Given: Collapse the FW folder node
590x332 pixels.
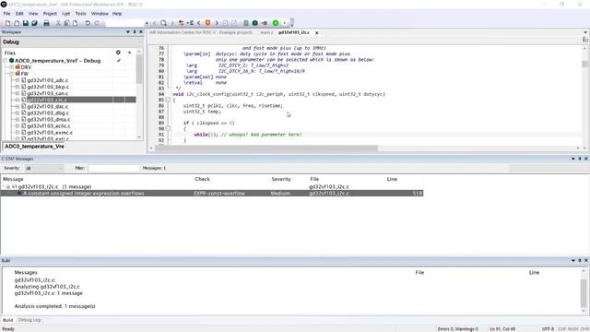Looking at the screenshot, I should (12, 74).
